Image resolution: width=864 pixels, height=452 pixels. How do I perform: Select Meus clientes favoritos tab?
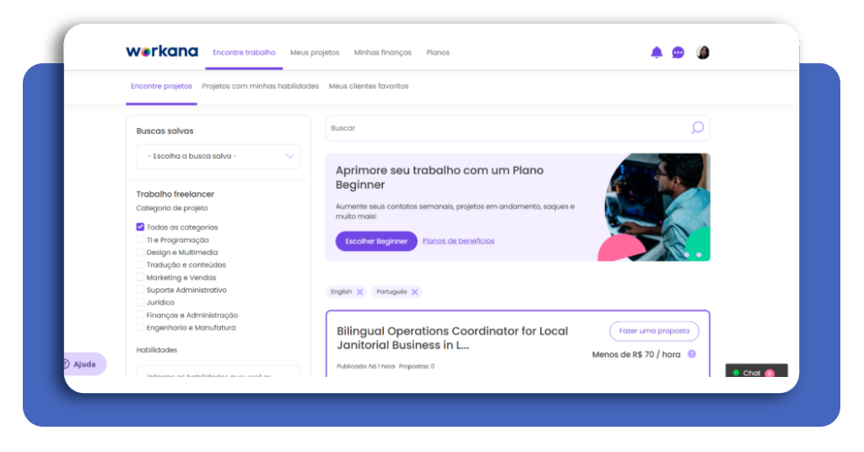[x=369, y=86]
